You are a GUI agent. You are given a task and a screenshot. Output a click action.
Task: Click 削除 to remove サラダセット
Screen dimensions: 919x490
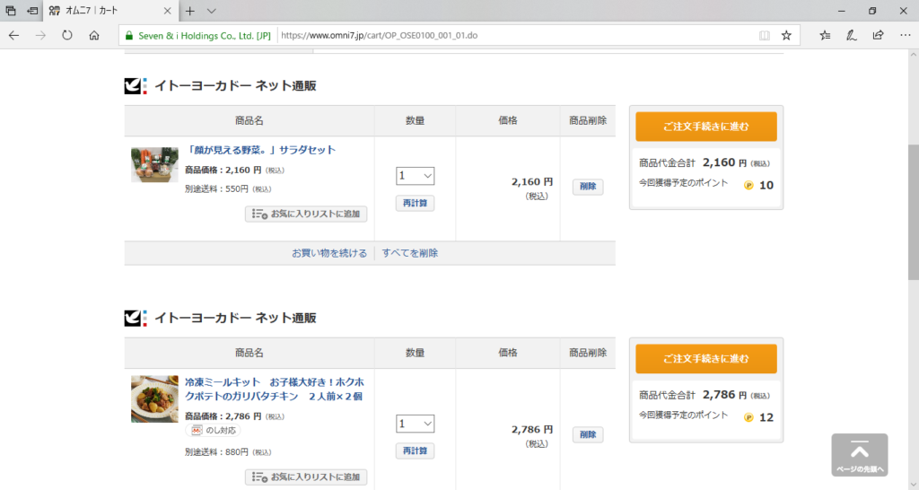tap(588, 187)
